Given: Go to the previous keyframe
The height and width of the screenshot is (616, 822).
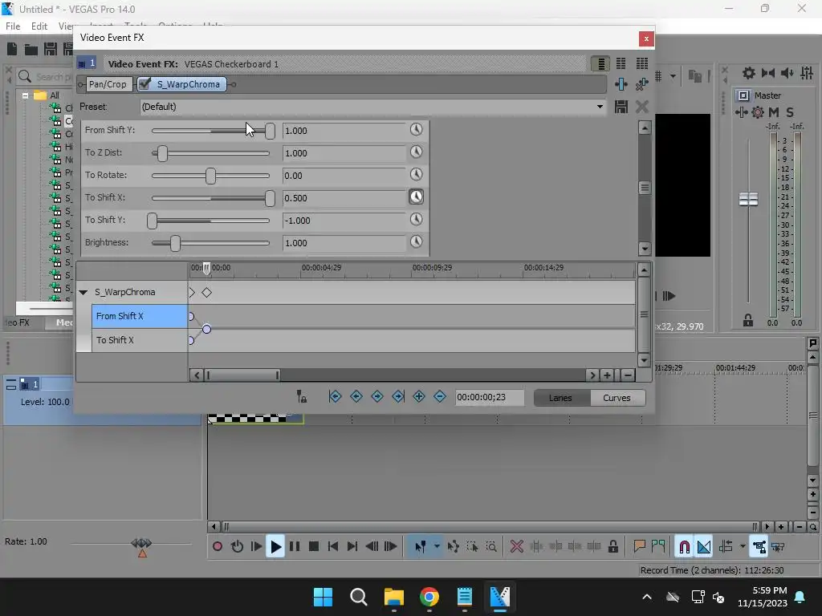Looking at the screenshot, I should (356, 397).
